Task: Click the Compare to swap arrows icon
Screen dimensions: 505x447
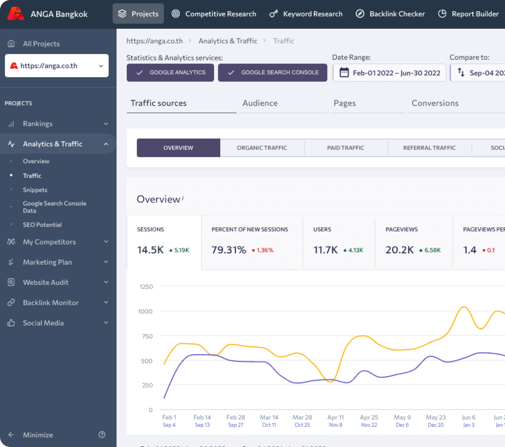Action: 461,72
